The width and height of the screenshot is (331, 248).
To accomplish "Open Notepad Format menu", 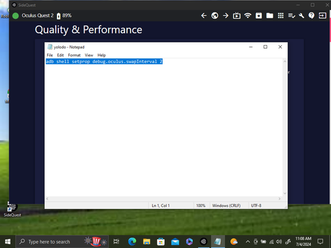I will (74, 55).
